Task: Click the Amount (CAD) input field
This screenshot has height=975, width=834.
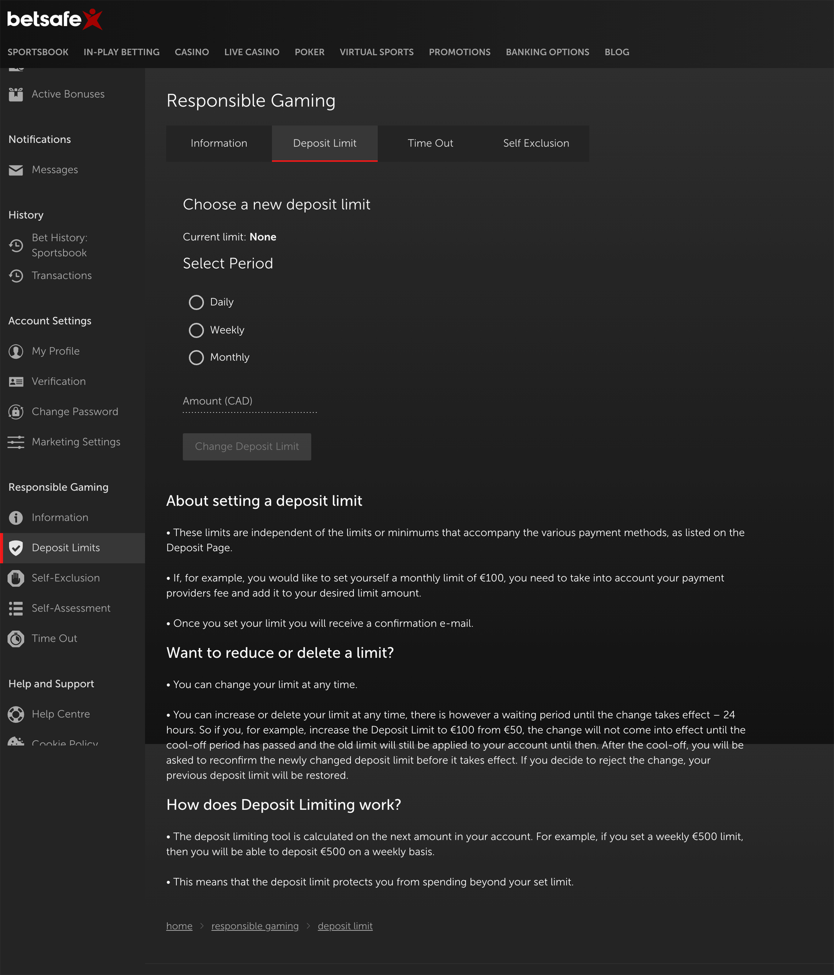Action: (x=249, y=402)
